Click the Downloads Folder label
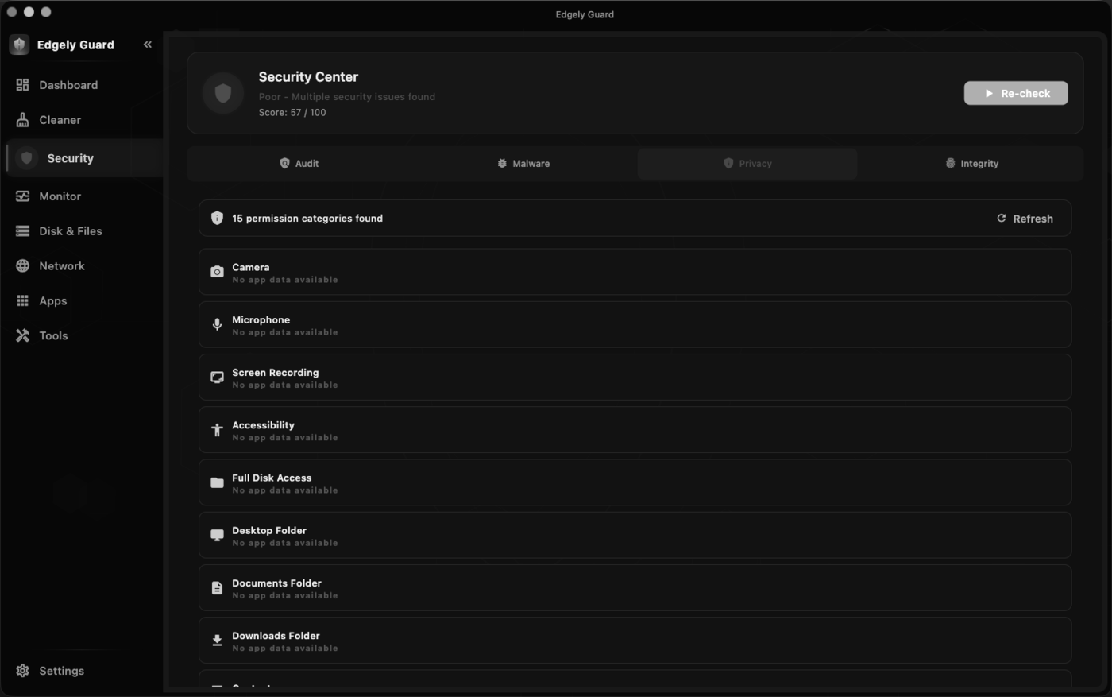 point(276,636)
